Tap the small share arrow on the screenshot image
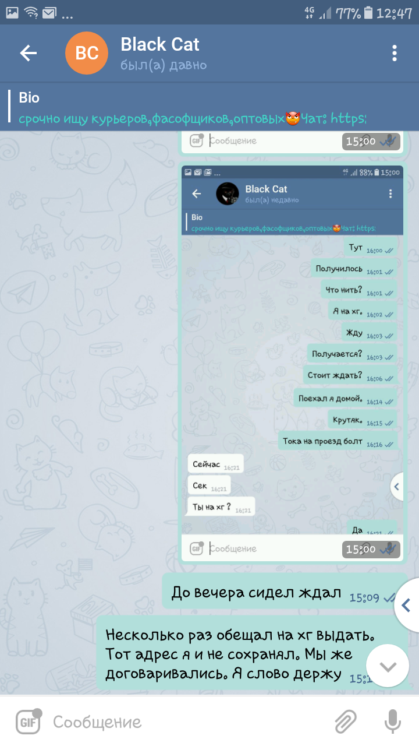The height and width of the screenshot is (746, 419). pos(397,486)
